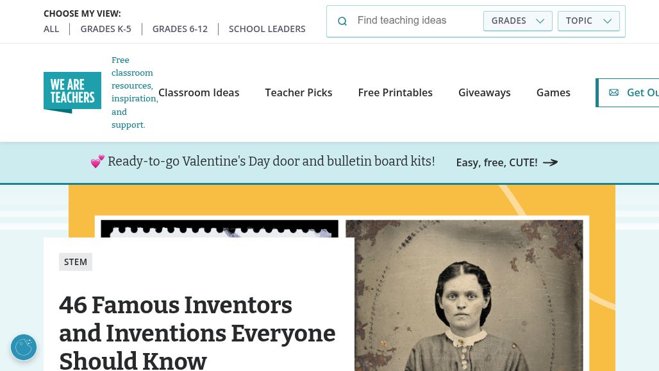Open the Games menu item
Image resolution: width=659 pixels, height=371 pixels.
553,92
